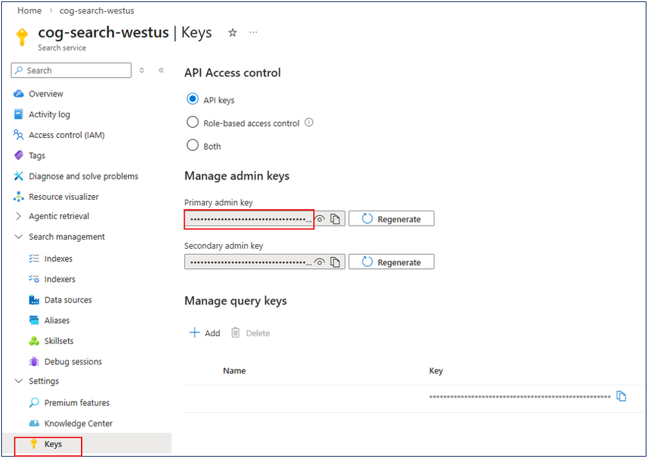Viewport: 647px width, 458px height.
Task: Reveal the primary admin key with eye icon
Action: (x=320, y=219)
